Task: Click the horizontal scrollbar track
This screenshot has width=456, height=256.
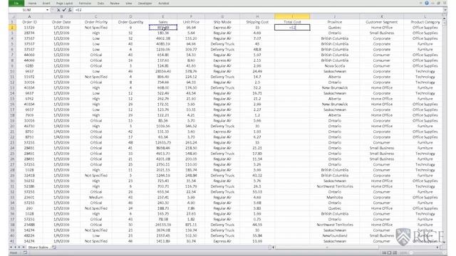Action: (356, 247)
